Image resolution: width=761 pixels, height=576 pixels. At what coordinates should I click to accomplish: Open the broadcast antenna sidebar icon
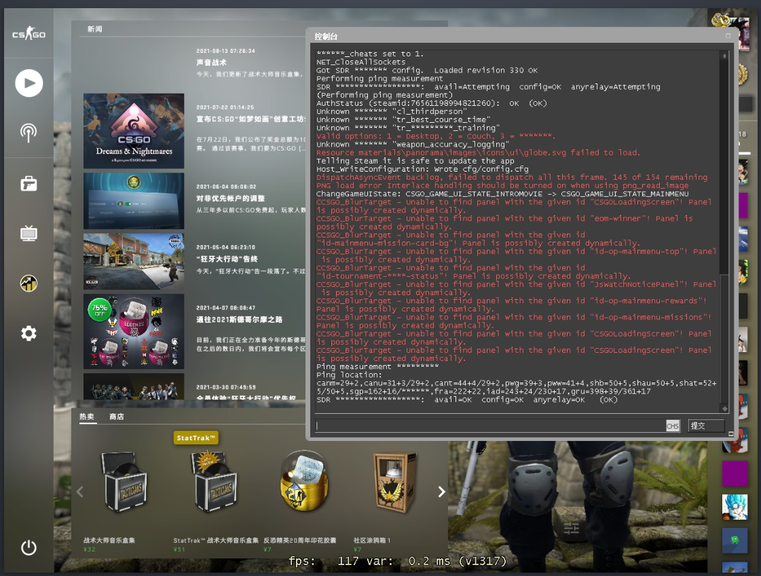click(29, 133)
